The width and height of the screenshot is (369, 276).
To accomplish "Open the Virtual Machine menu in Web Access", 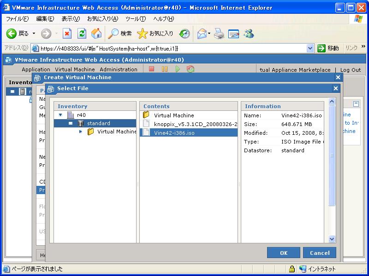I will (75, 69).
